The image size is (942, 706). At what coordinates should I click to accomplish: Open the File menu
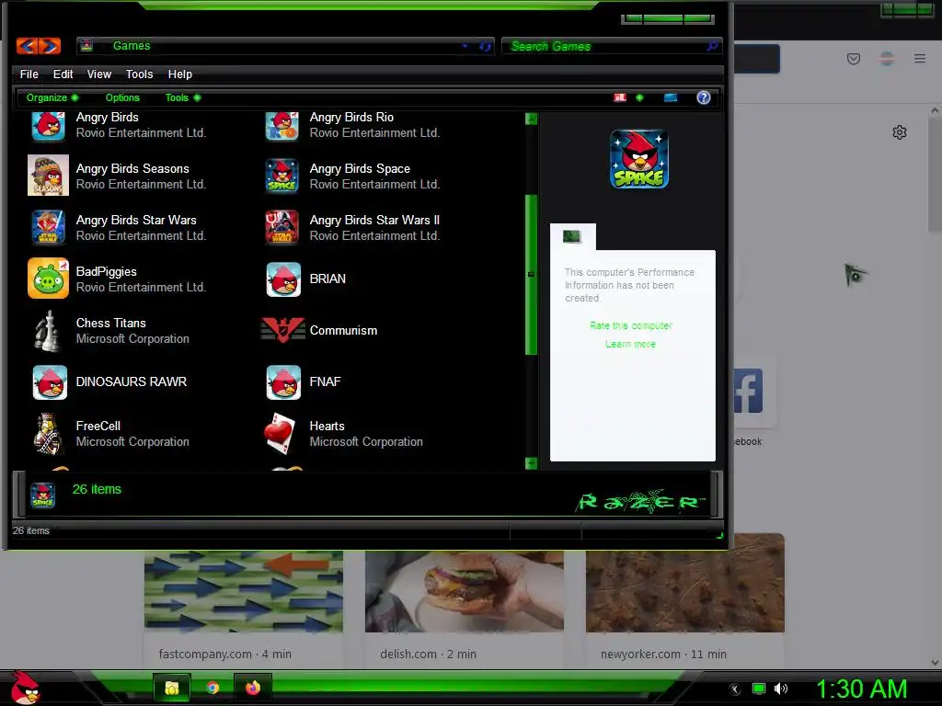pos(29,74)
